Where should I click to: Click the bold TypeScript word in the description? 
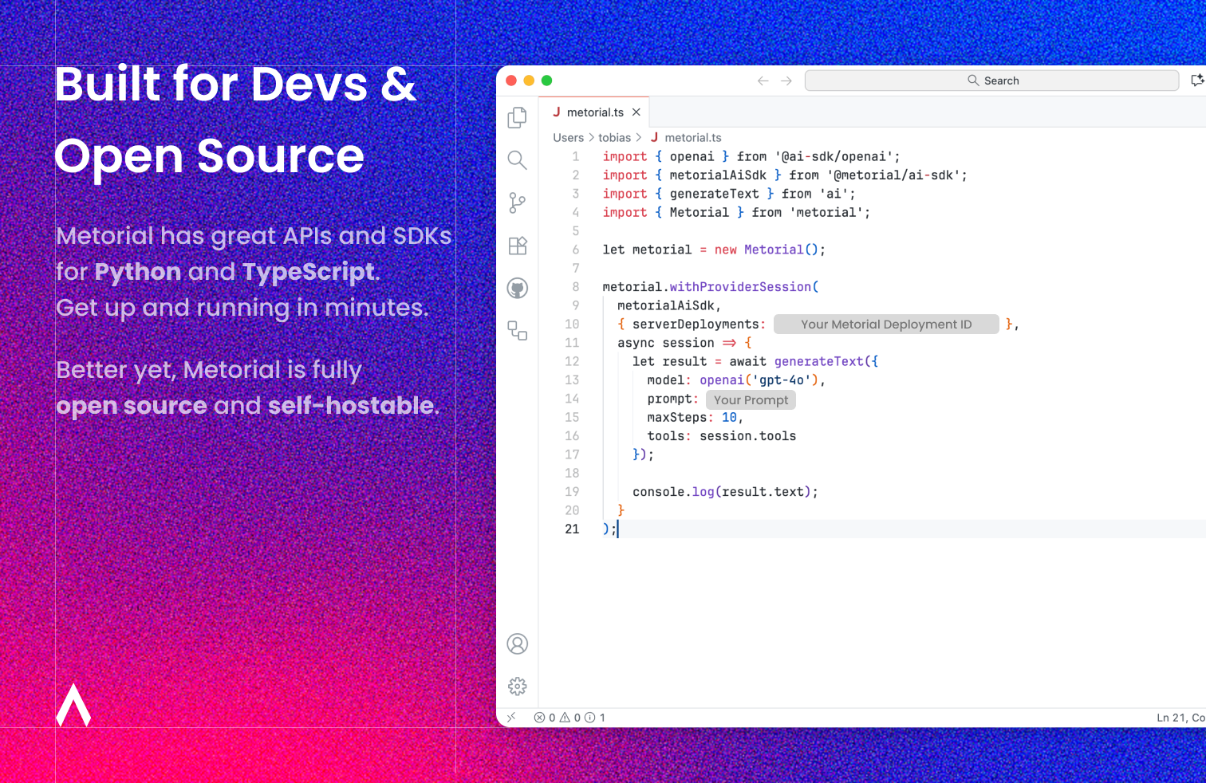tap(309, 272)
